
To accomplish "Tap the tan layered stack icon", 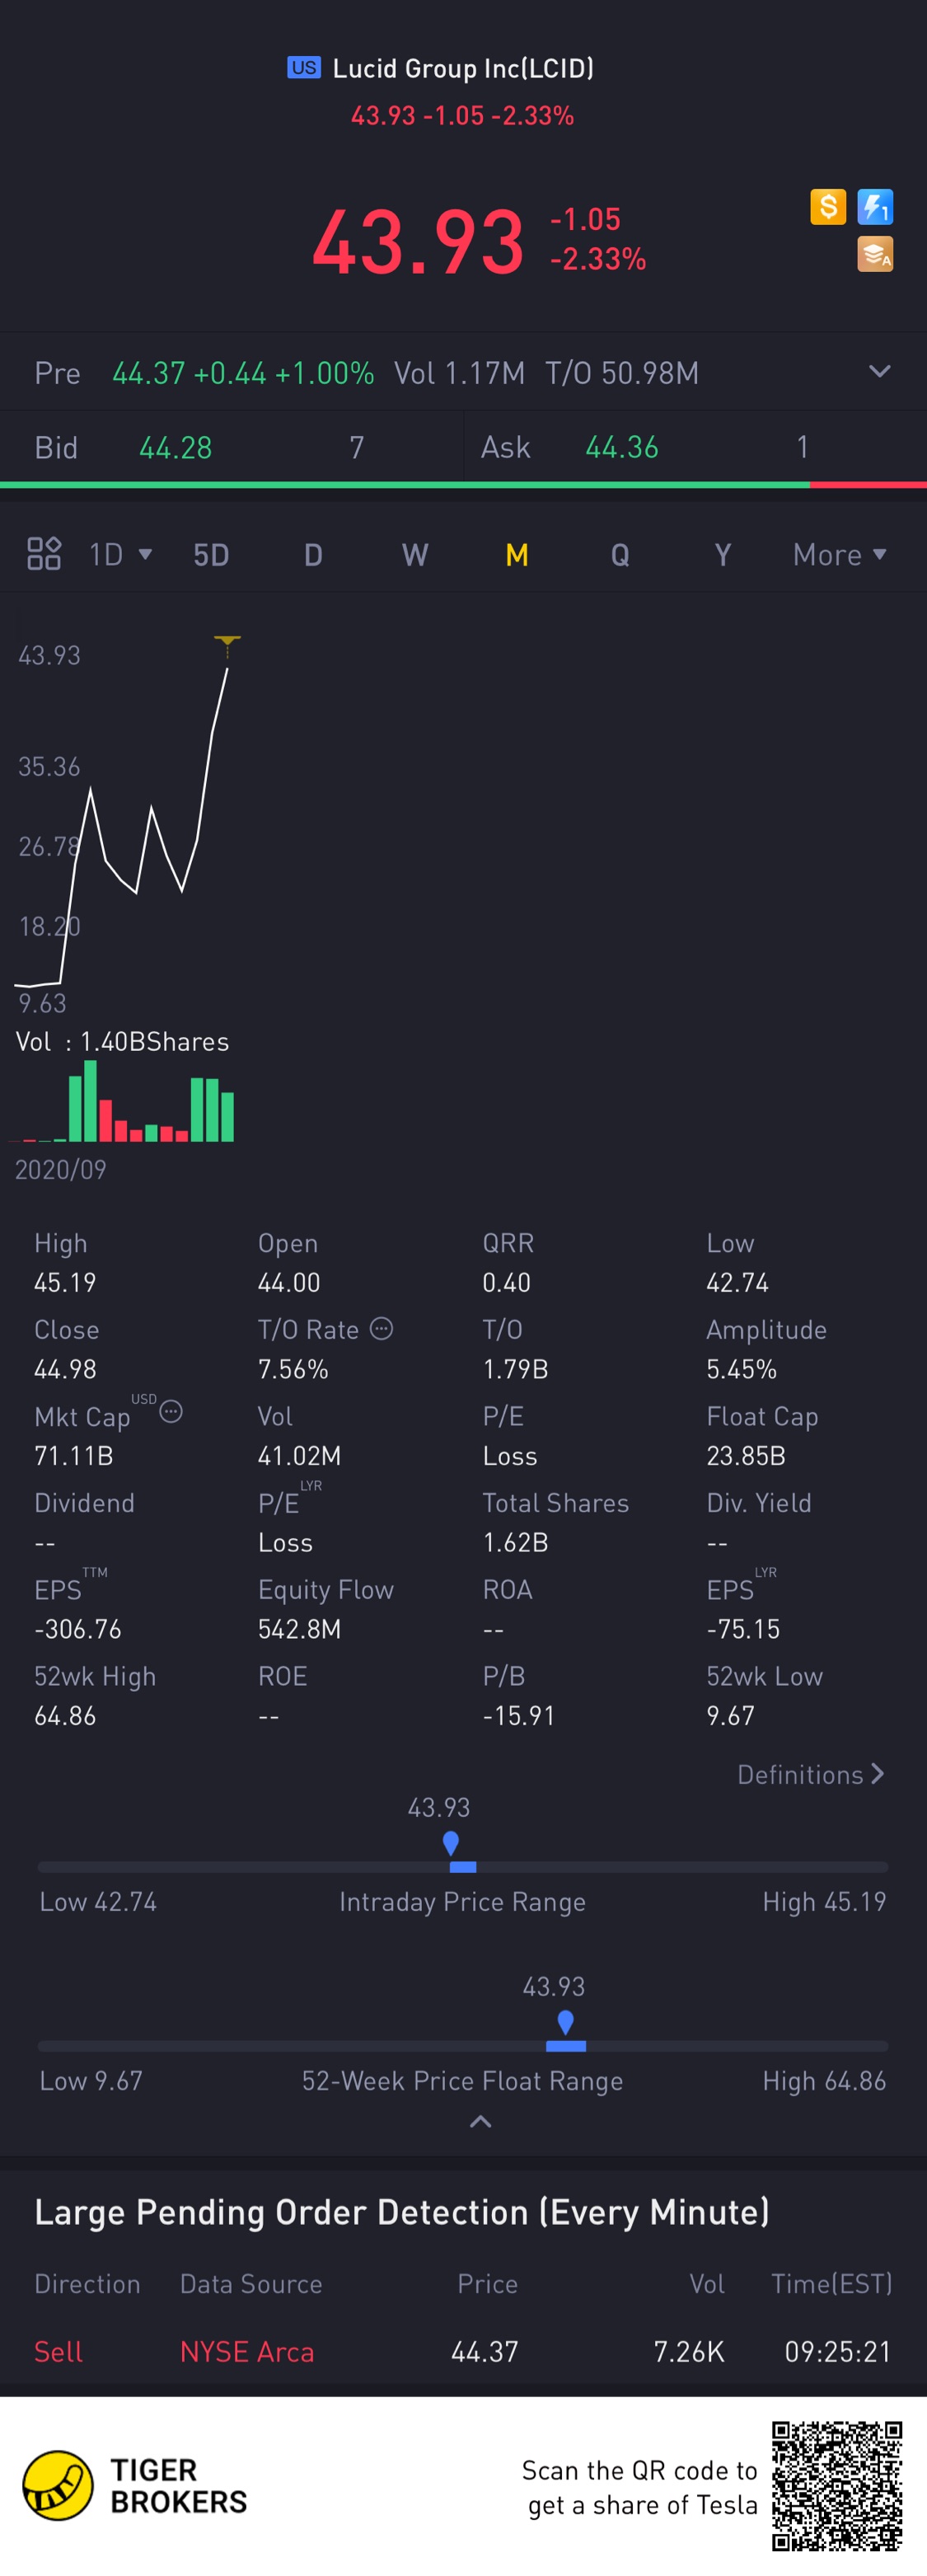I will click(875, 254).
